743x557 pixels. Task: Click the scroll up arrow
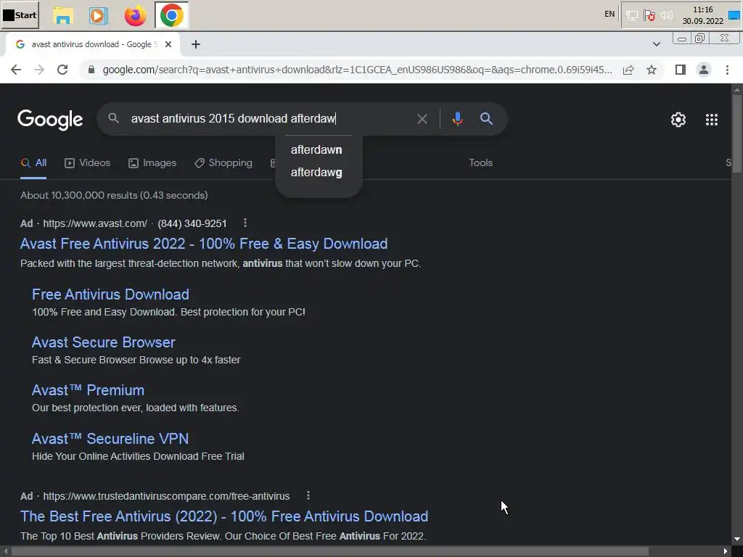point(737,89)
